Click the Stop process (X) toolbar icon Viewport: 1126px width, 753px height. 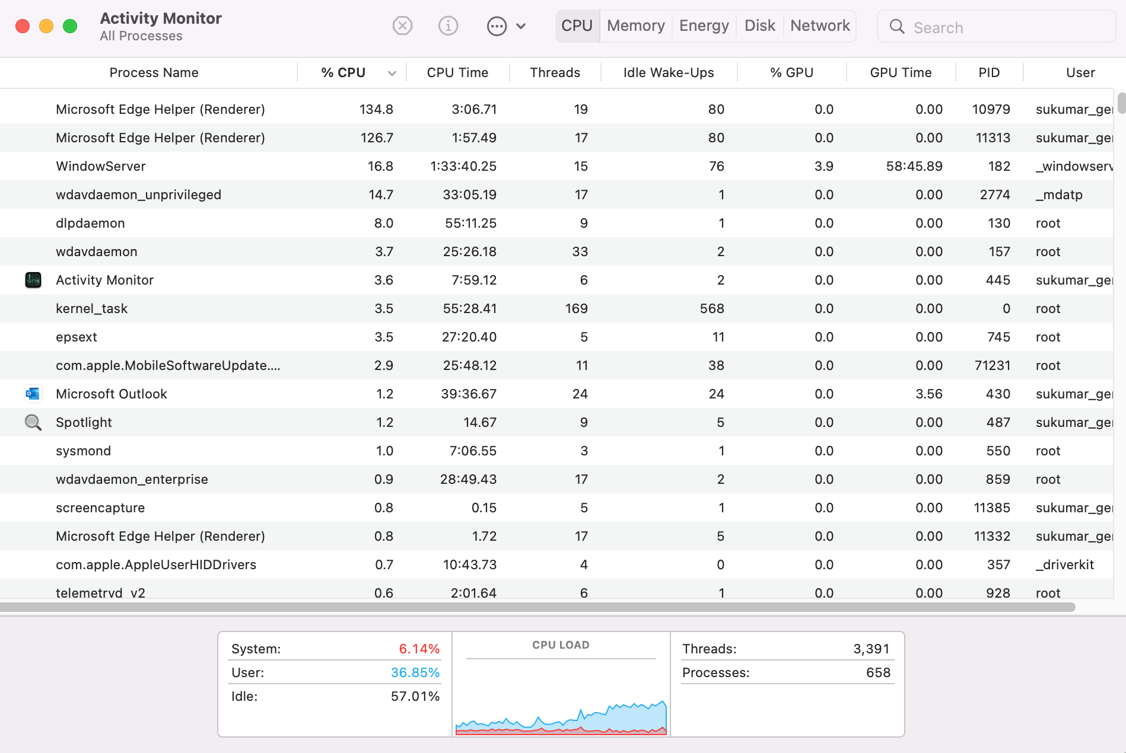point(402,25)
